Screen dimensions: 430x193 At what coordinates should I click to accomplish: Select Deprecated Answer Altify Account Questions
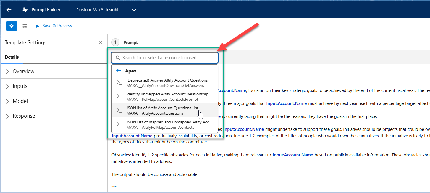pyautogui.click(x=167, y=83)
